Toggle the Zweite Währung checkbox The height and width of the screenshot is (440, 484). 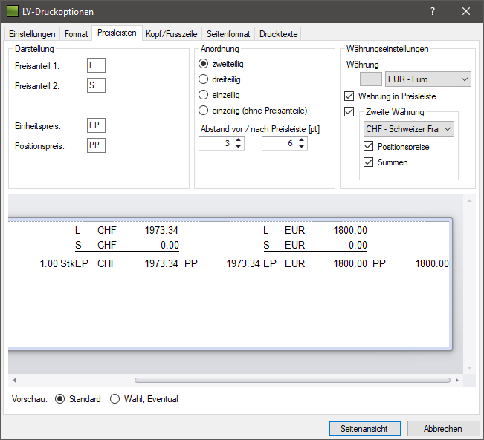tap(349, 111)
